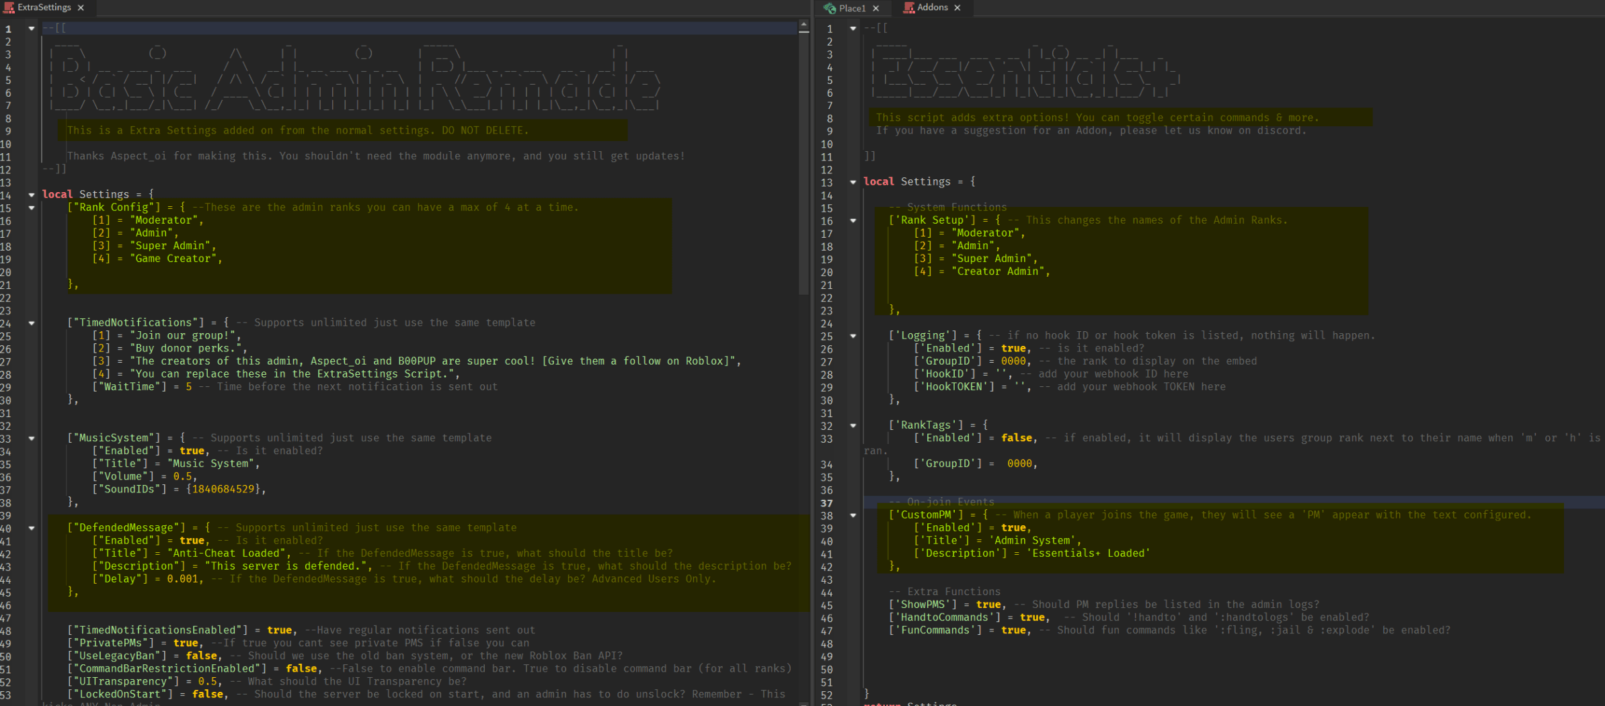Click the empty 'HookID' string value
Viewport: 1605px width, 706px height.
(1001, 373)
